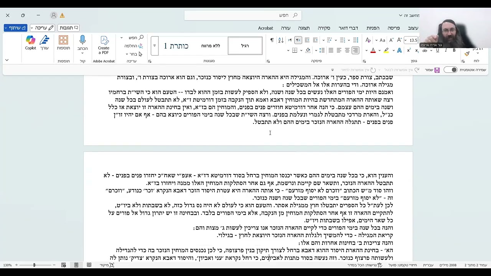
Task: Click Create a PDF Acrobat icon
Action: 104,45
